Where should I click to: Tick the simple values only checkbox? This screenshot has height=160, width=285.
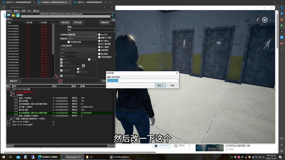[x=99, y=50]
